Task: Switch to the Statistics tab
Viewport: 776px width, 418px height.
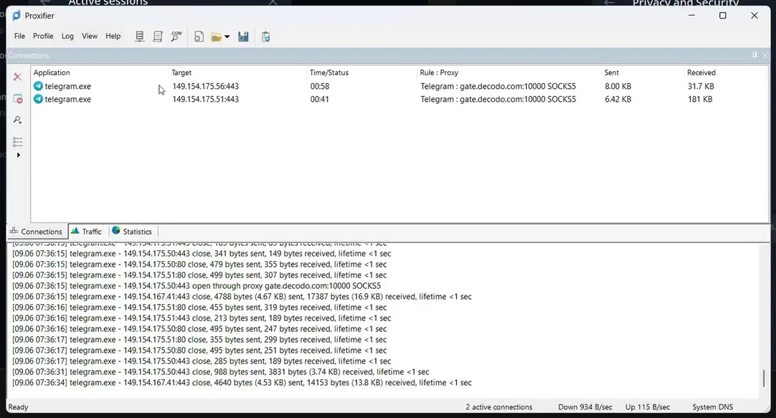Action: [132, 232]
